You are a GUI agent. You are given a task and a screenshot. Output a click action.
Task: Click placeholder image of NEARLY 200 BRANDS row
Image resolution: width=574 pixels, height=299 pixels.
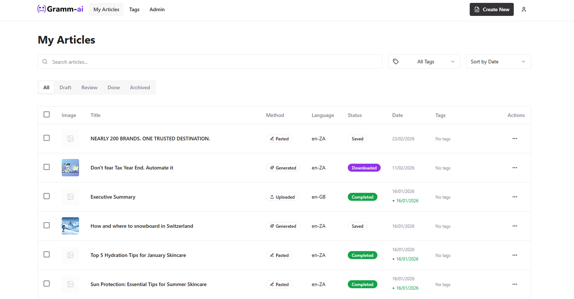[70, 138]
